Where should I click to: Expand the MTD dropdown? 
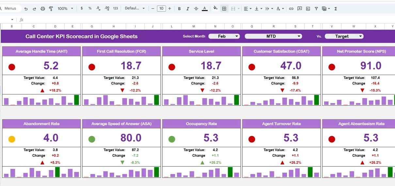tap(273, 36)
